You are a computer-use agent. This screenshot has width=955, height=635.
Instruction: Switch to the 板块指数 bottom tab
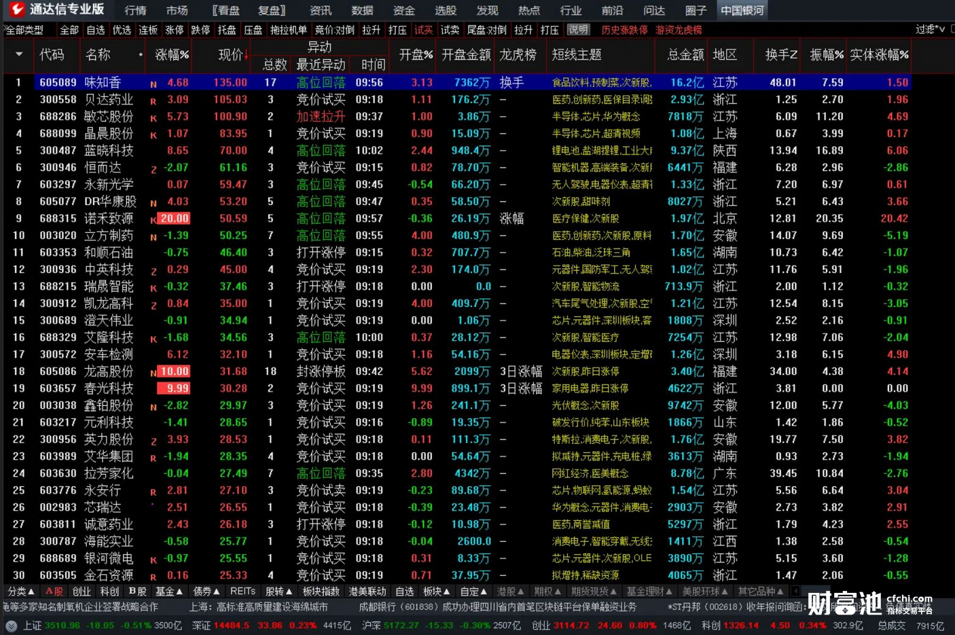coord(321,592)
